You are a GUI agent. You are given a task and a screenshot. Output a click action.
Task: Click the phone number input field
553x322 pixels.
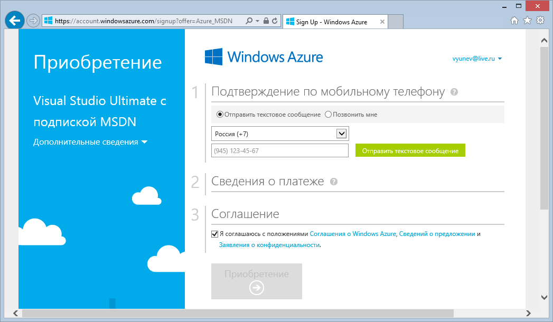pos(280,150)
